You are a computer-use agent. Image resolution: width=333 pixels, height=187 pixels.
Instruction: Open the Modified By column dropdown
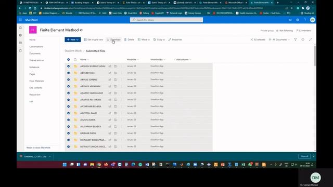coord(158,60)
